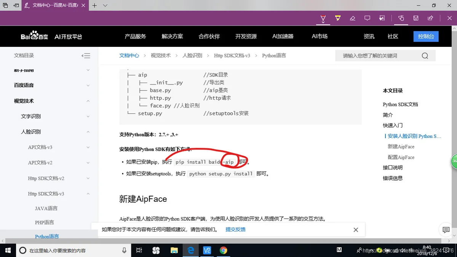Viewport: 457px width, 257px height.
Task: Toggle touch writing in web notes
Action: [401, 18]
